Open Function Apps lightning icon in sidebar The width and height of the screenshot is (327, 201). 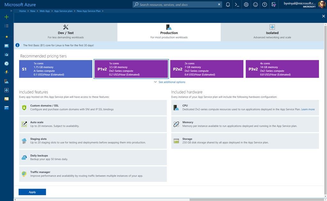point(6,72)
